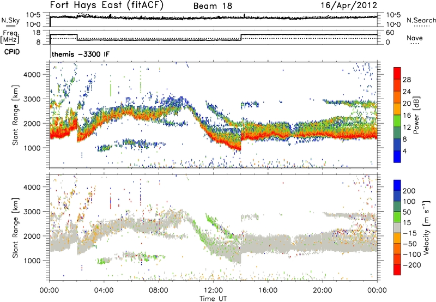
Task: Click the '2000' tick in Power panel
Action: (32, 123)
